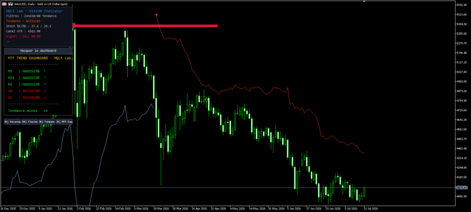471x212 pixels.
Task: Toggle the Fleche button below the dashboard
Action: (x=29, y=122)
